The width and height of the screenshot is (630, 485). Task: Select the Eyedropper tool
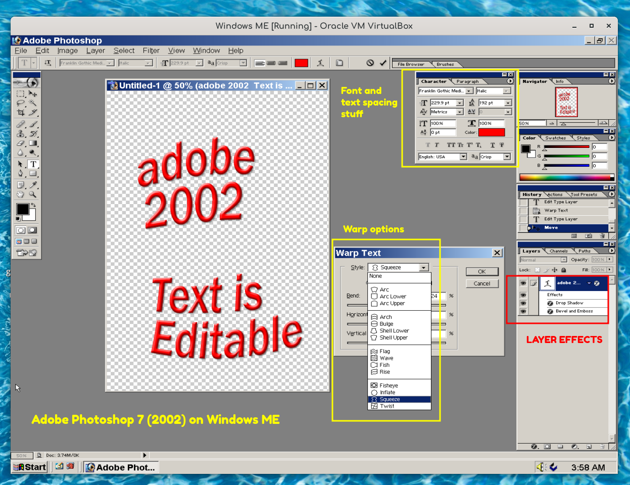tap(33, 185)
